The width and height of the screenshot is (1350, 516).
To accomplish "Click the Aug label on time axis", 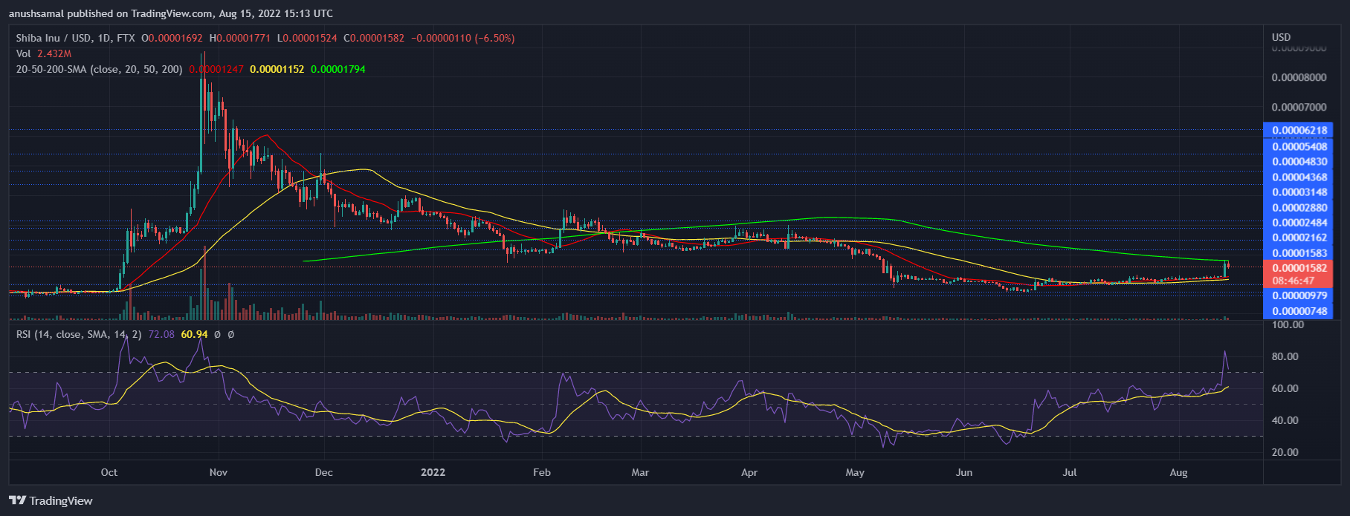I will coord(1178,472).
